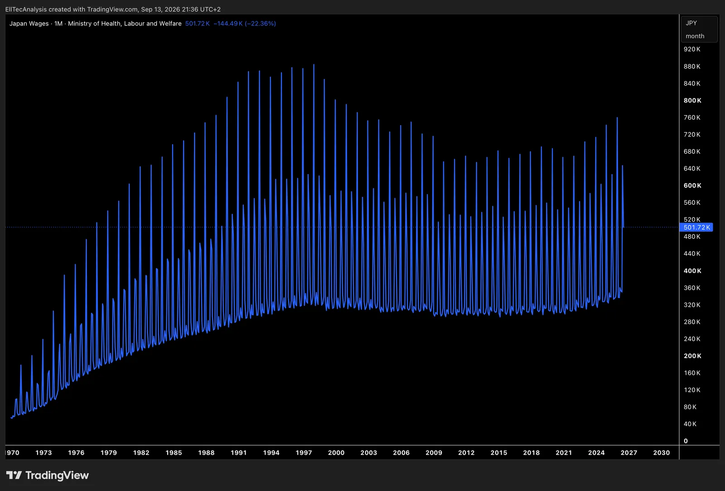Screen dimensions: 725x491
Task: Click the 640K price axis label
Action: click(692, 169)
